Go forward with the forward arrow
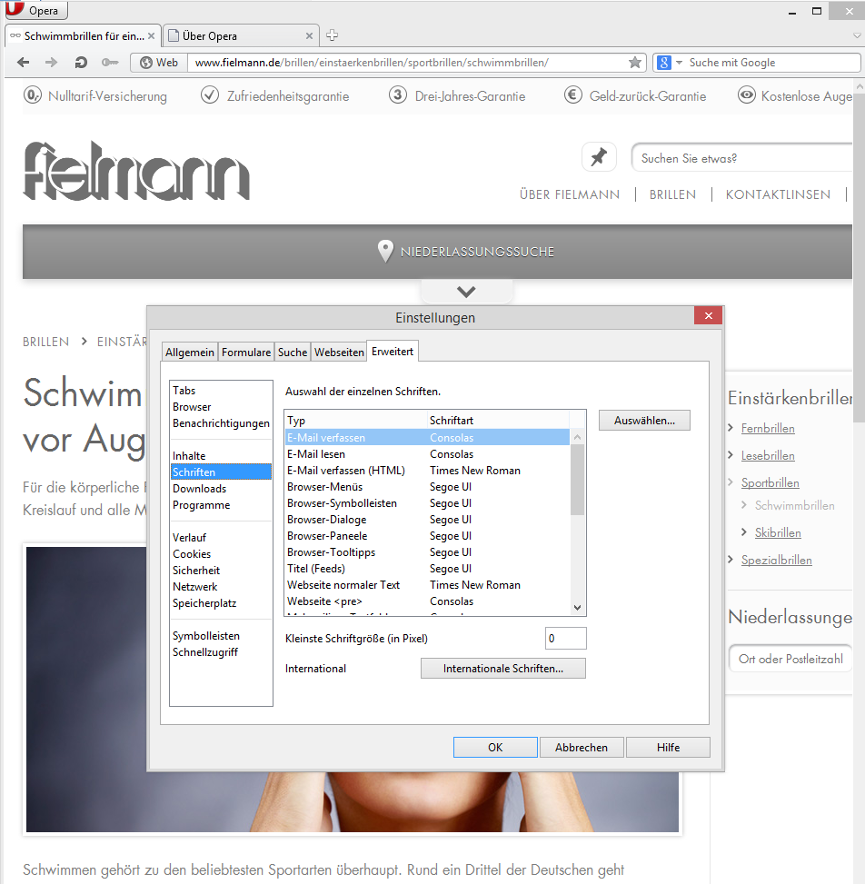Image resolution: width=865 pixels, height=884 pixels. click(51, 63)
